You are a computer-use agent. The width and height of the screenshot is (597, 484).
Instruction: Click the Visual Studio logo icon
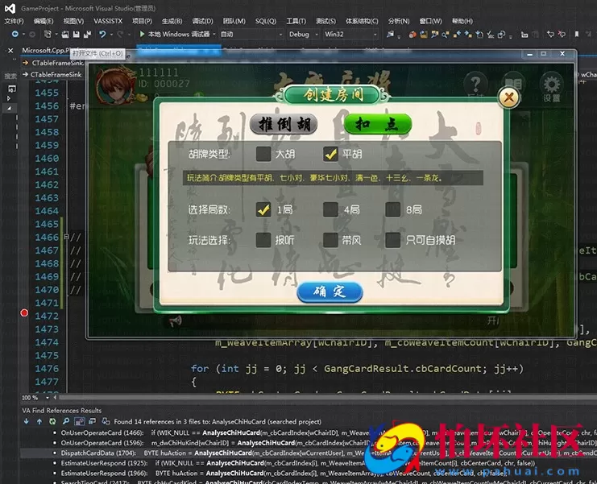click(10, 8)
